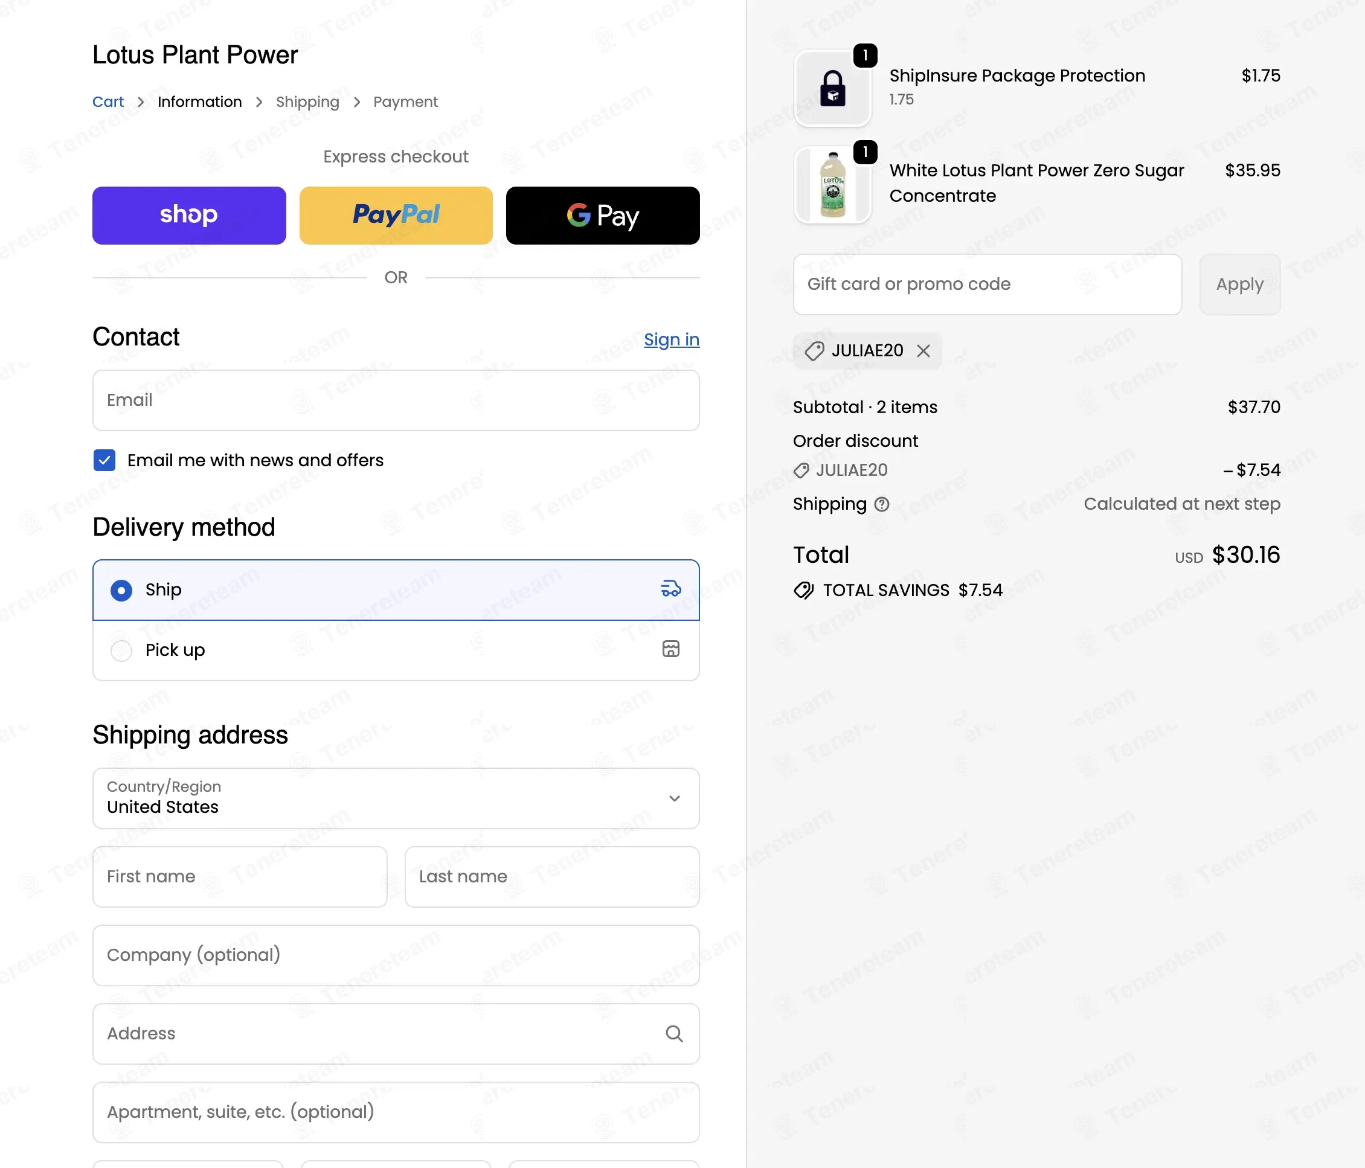Click the ShipInsure lock product thumbnail
Viewport: 1365px width, 1168px height.
pyautogui.click(x=833, y=88)
